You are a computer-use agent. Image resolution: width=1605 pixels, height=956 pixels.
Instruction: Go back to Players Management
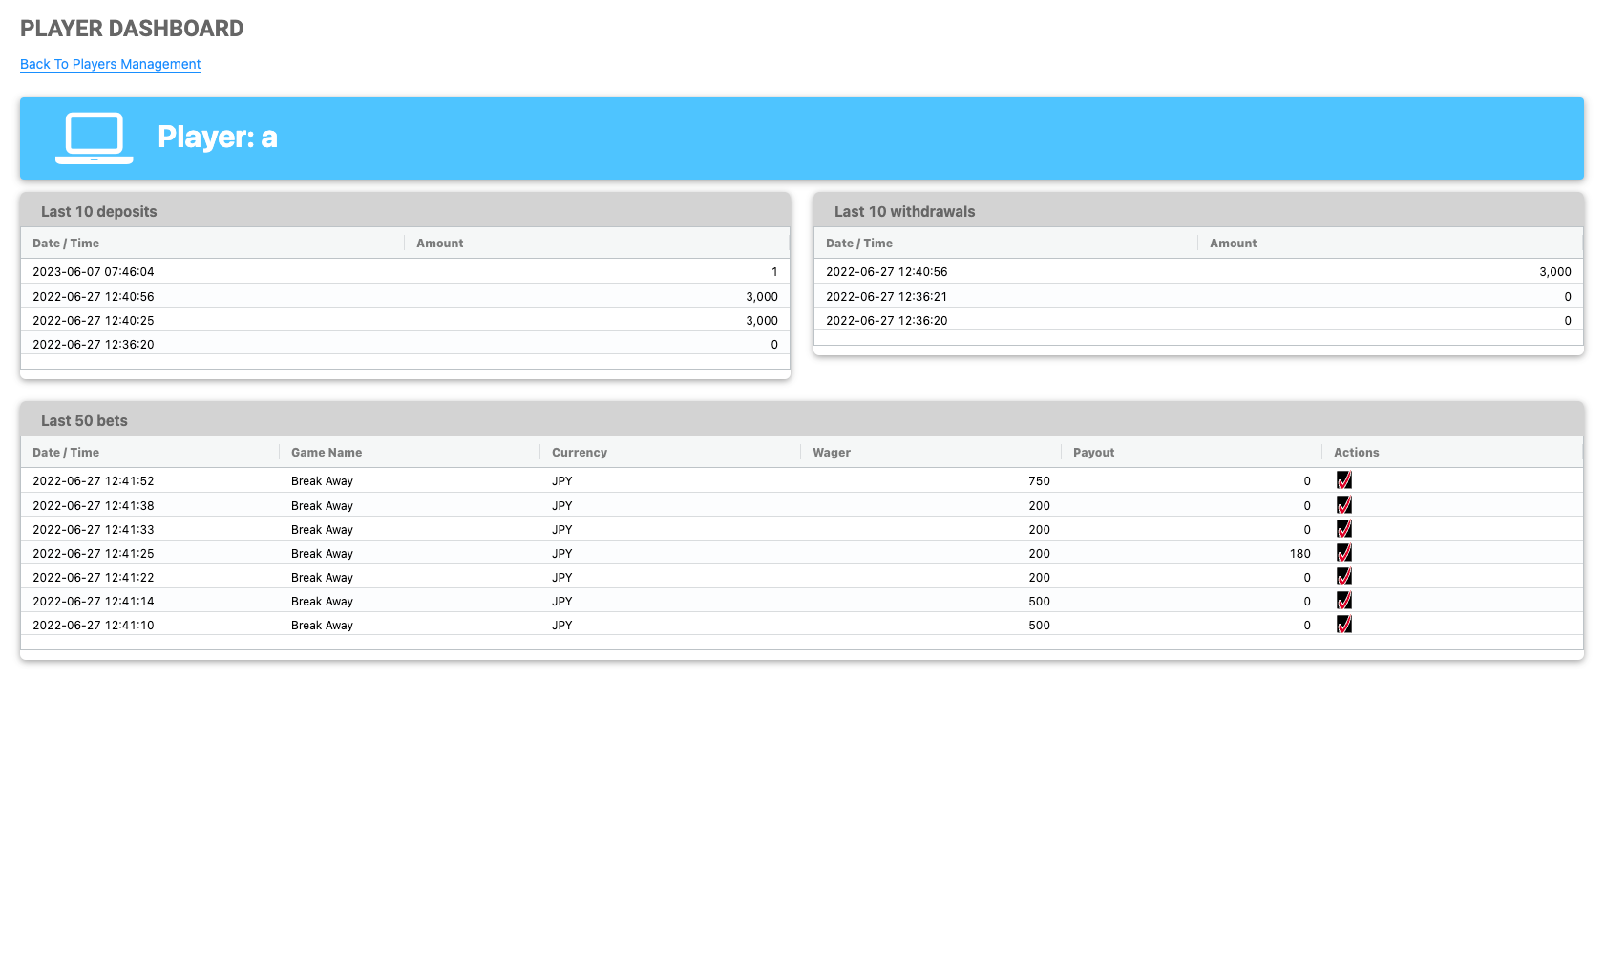[x=110, y=64]
